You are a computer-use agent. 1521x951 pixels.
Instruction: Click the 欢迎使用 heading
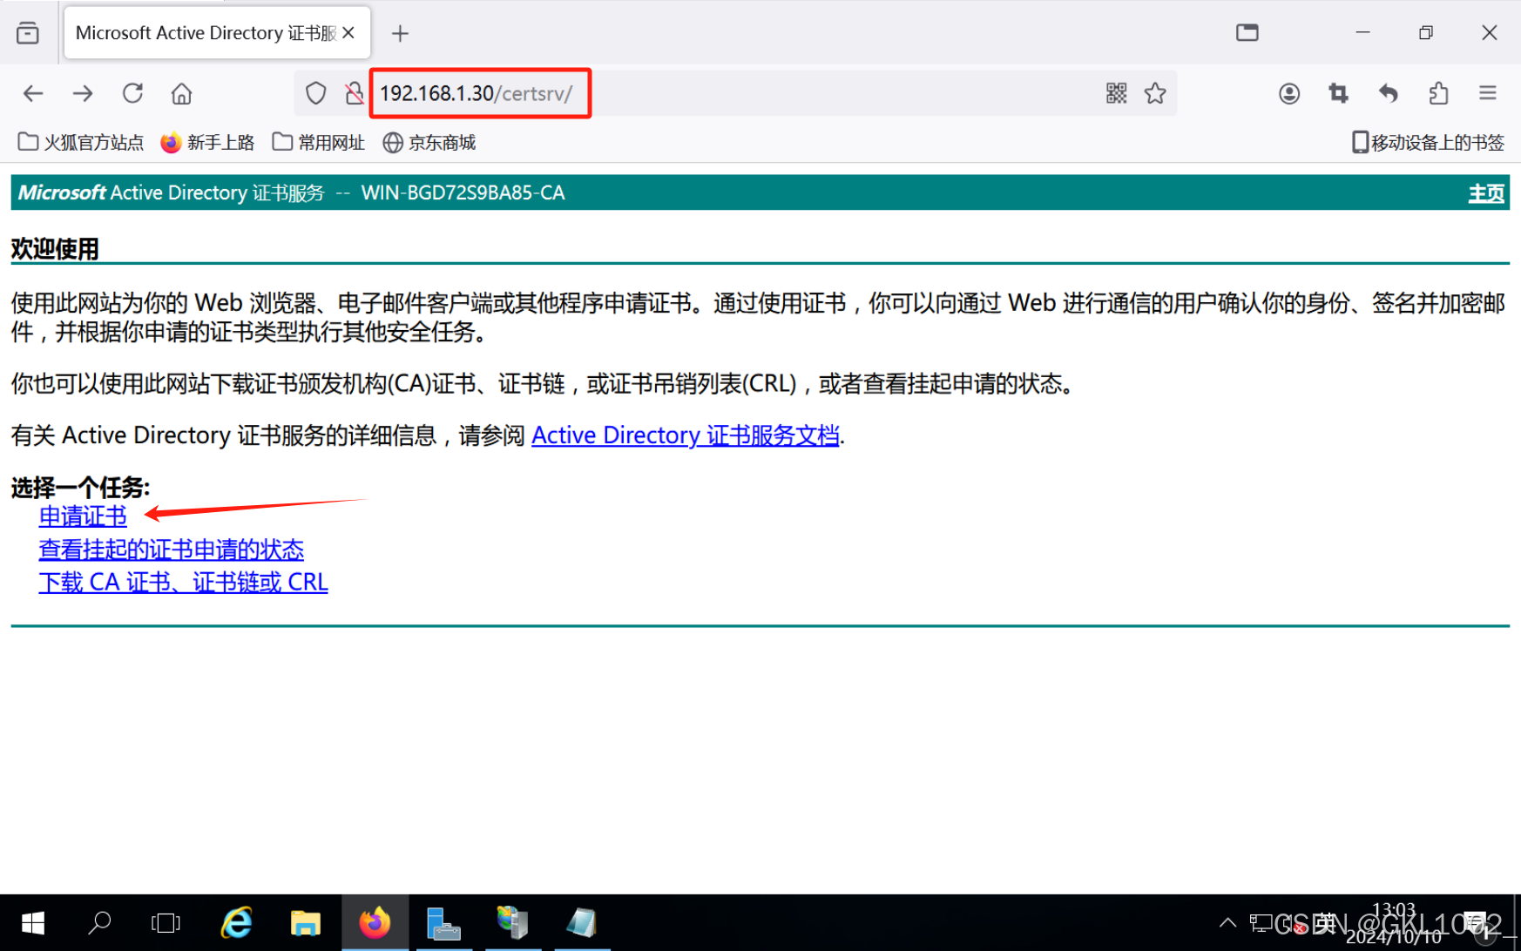[x=55, y=249]
